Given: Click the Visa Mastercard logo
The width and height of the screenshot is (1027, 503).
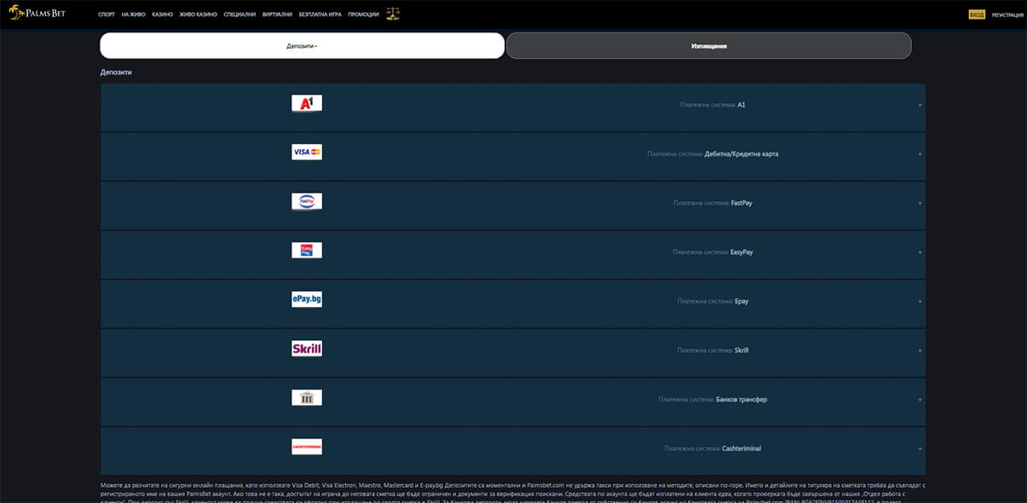Looking at the screenshot, I should (307, 152).
